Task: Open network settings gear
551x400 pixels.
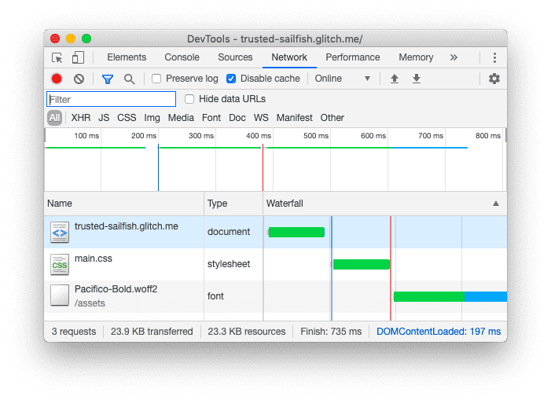Action: click(494, 79)
